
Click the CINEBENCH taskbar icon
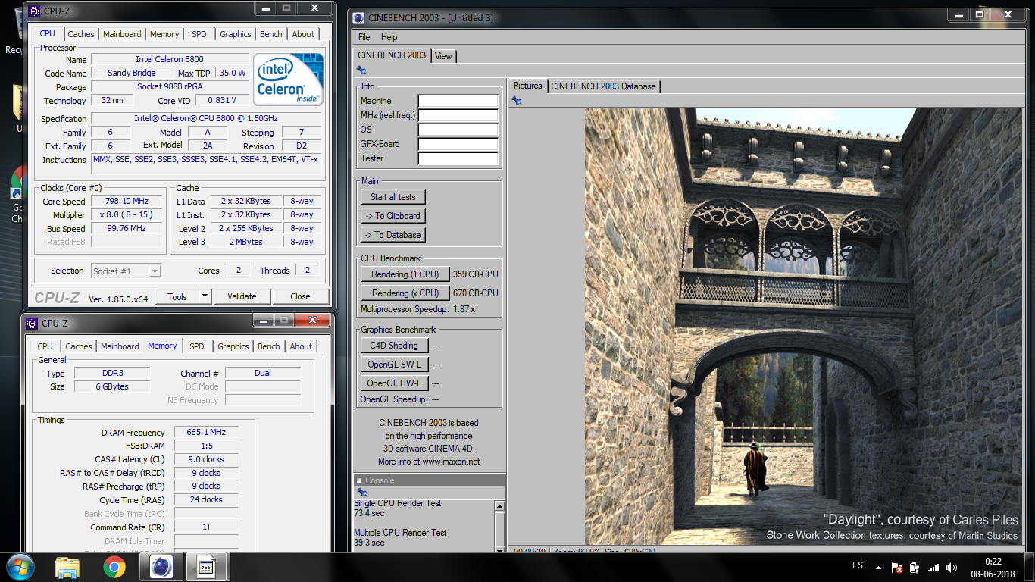161,568
